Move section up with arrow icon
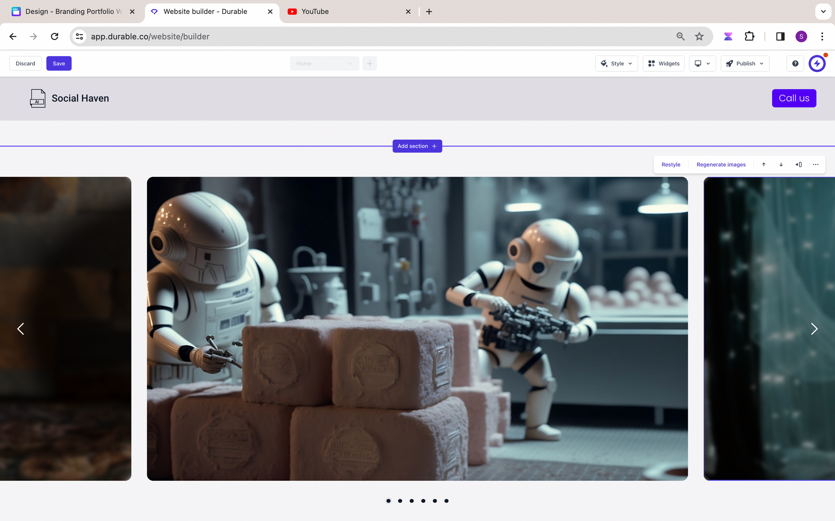 [x=764, y=165]
